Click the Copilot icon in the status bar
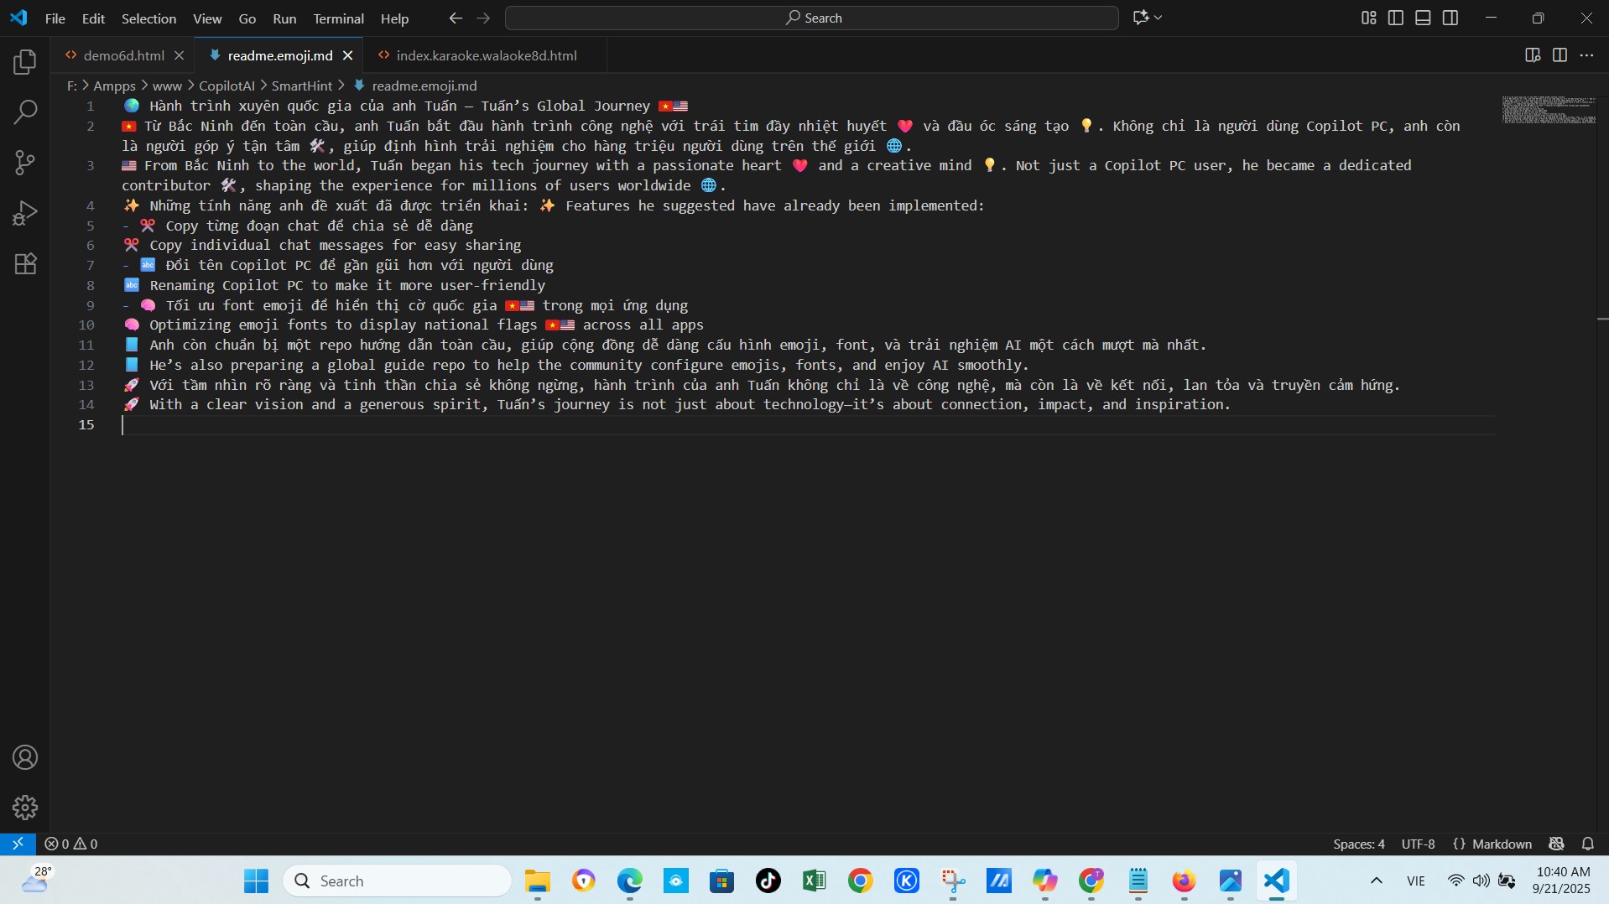Image resolution: width=1609 pixels, height=904 pixels. [x=1557, y=844]
